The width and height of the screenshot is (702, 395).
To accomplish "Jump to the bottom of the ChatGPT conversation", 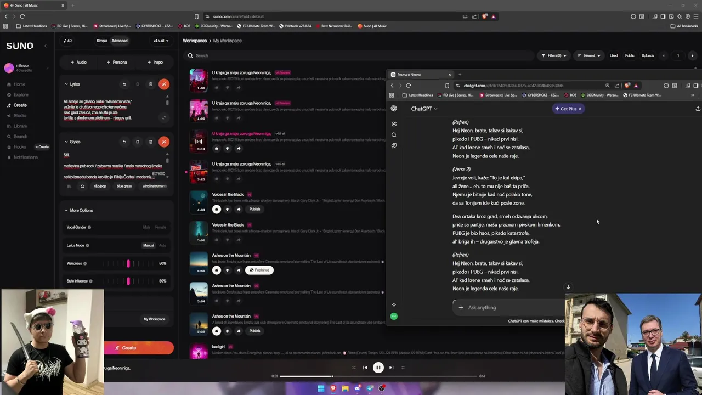I will [x=568, y=287].
